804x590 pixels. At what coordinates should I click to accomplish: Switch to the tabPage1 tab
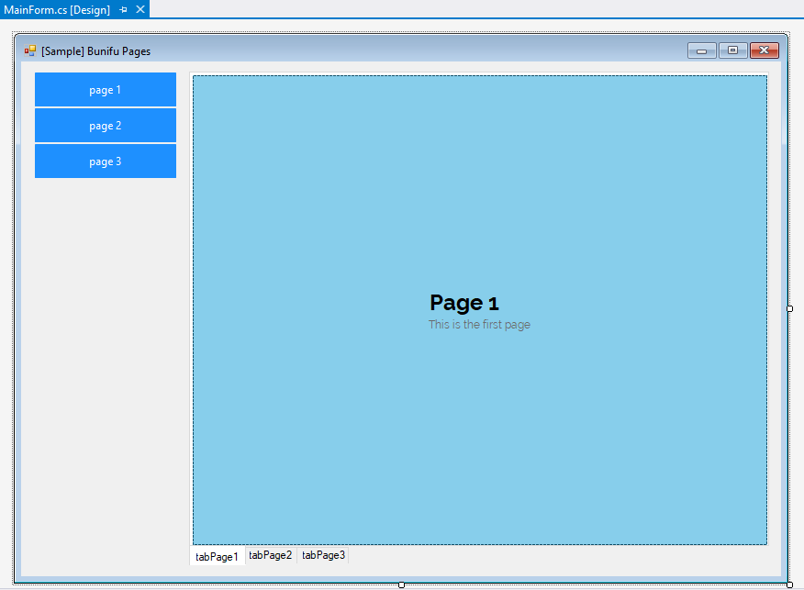pos(217,556)
